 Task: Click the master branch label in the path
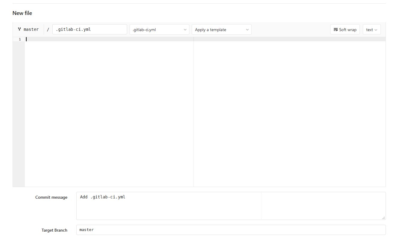pos(31,29)
